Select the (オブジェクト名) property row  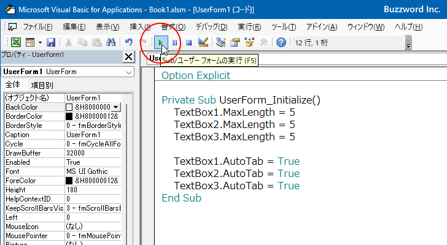coord(63,98)
